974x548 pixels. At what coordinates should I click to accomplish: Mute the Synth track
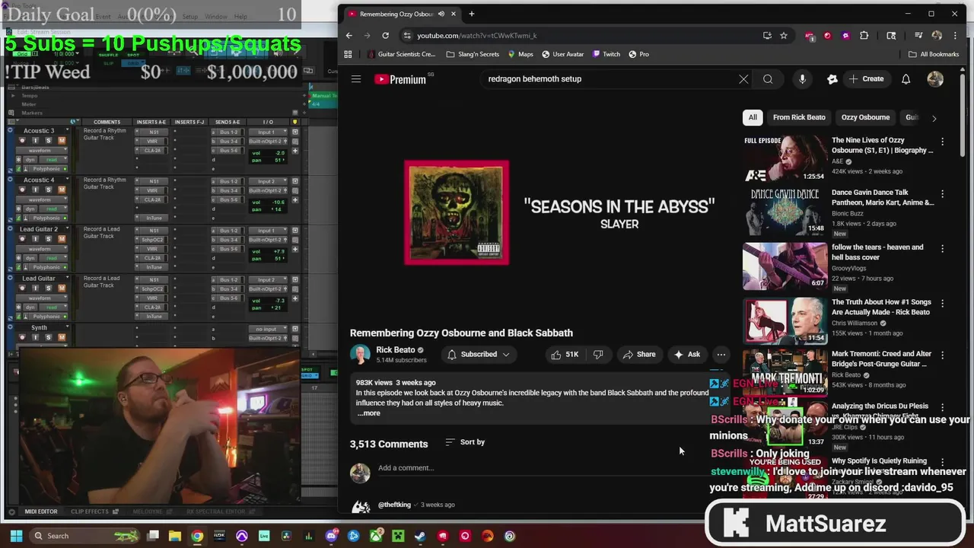[62, 337]
